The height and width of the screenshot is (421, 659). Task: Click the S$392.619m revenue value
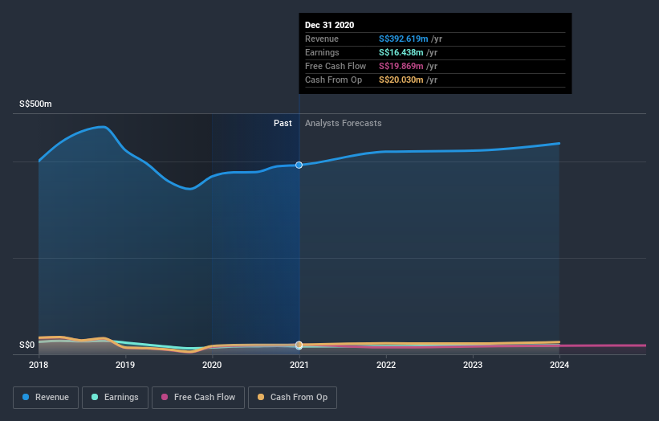(404, 39)
